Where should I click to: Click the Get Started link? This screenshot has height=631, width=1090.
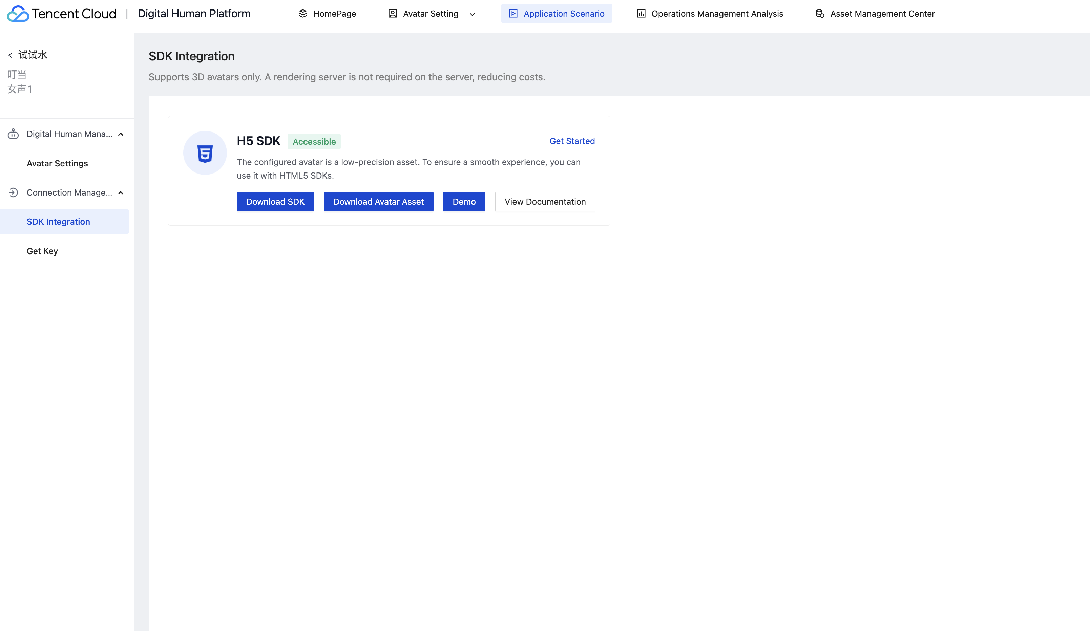(x=572, y=141)
